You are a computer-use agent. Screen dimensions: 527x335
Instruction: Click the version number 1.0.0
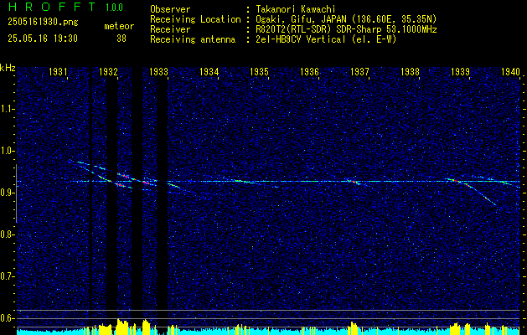click(114, 8)
